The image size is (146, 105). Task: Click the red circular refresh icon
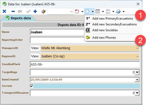click(x=77, y=11)
